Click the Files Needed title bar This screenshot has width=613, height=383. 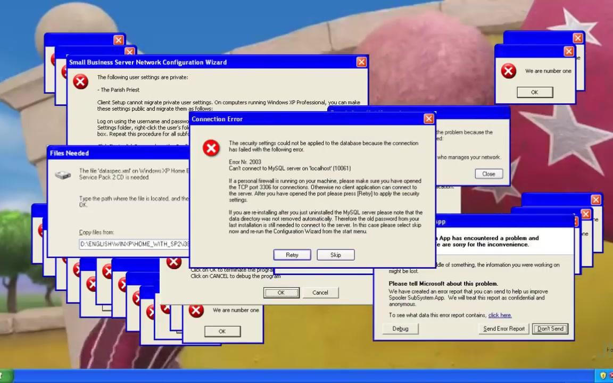pyautogui.click(x=118, y=153)
